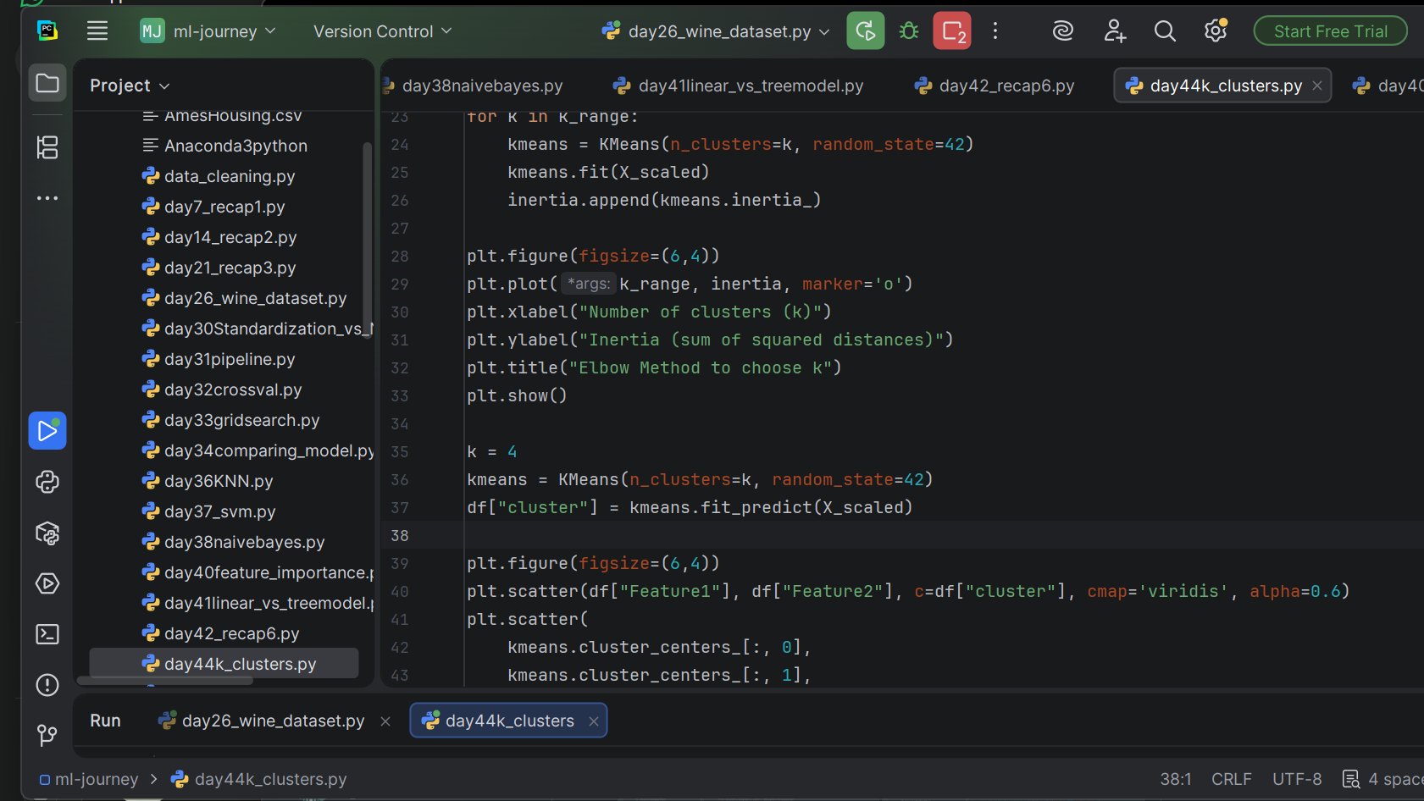Open the Structure tool window

click(x=47, y=147)
